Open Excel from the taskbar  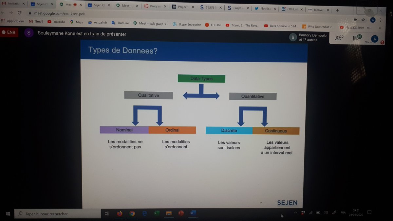pyautogui.click(x=157, y=213)
